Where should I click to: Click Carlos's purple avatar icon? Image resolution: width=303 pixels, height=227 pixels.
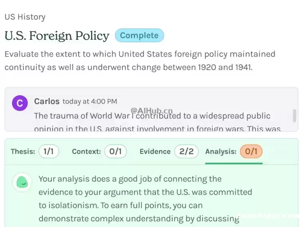pos(20,103)
